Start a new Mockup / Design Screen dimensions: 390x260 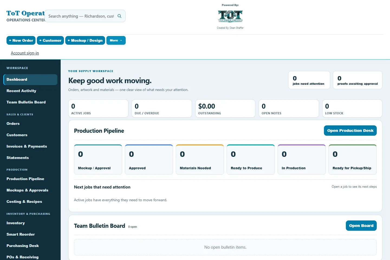(85, 40)
